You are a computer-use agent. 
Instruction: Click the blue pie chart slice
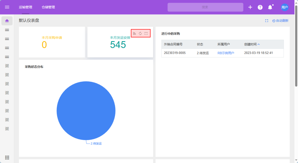click(86, 110)
